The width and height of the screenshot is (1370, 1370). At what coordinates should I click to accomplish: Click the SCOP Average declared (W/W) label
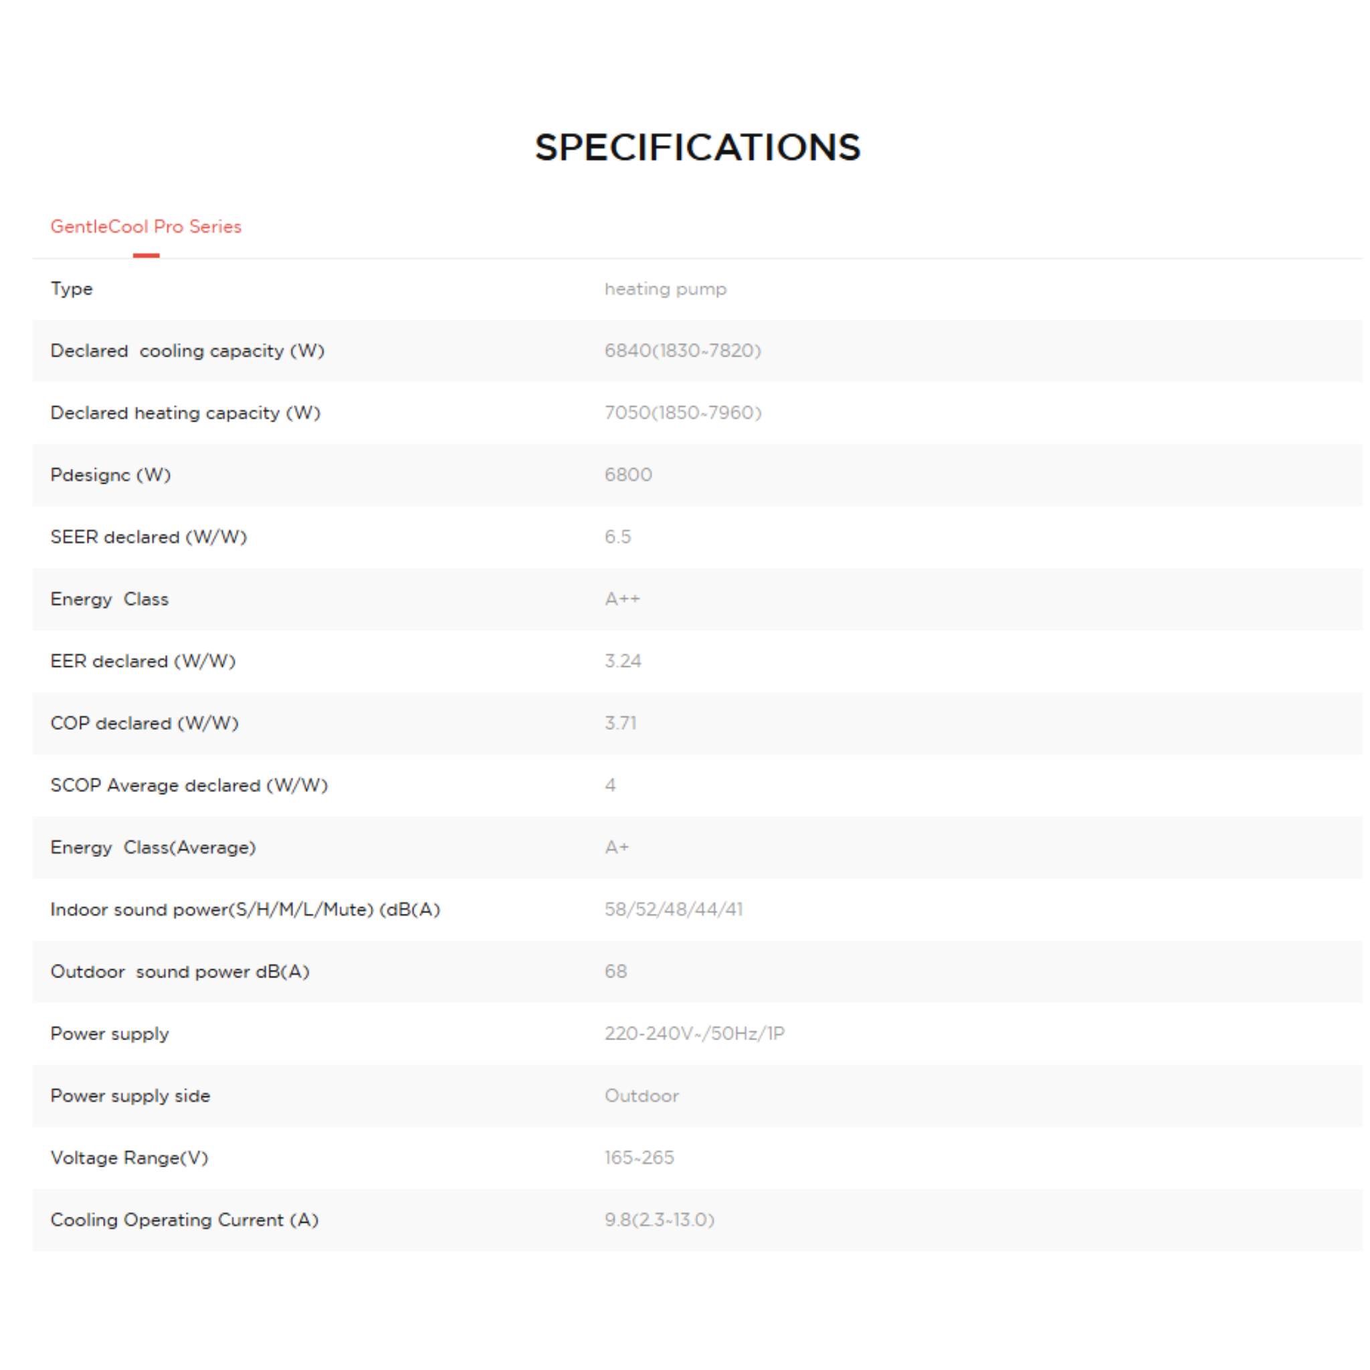pos(189,785)
